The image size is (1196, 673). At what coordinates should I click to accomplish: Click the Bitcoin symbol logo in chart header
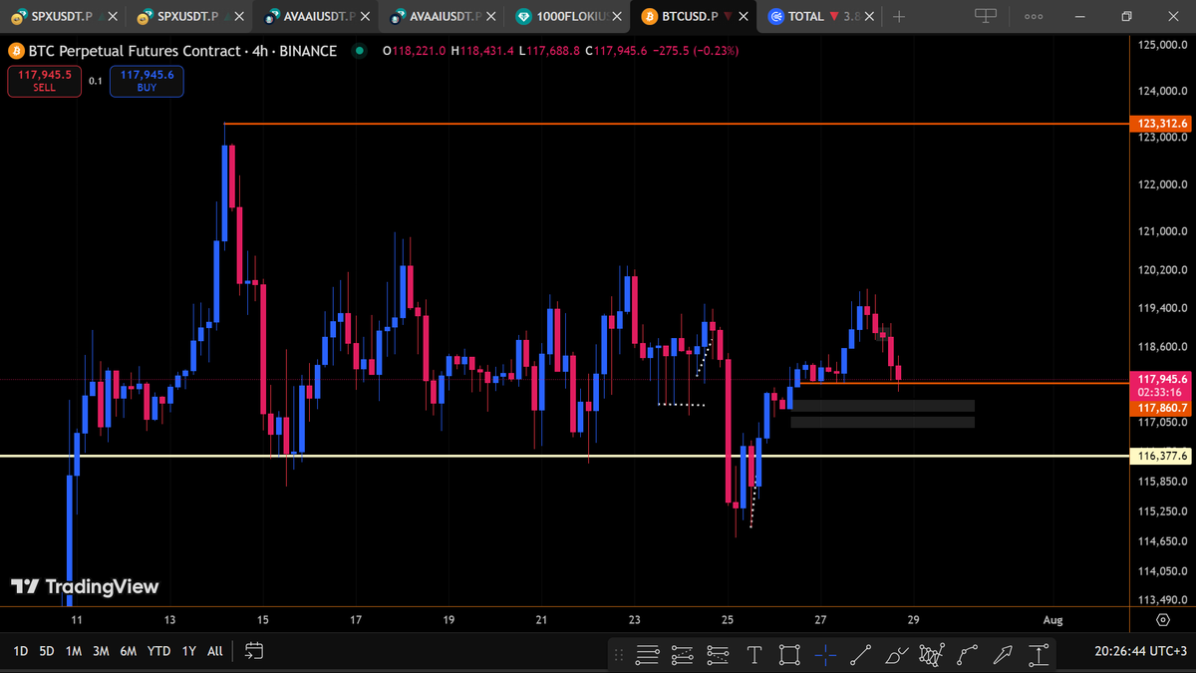16,51
